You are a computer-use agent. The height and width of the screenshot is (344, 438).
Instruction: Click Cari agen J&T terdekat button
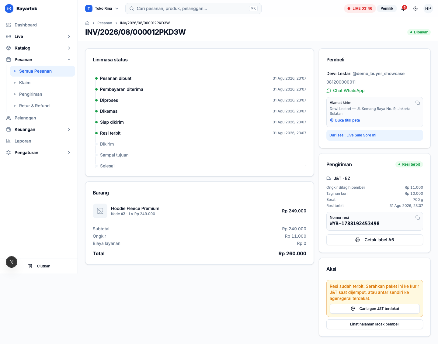click(x=375, y=309)
